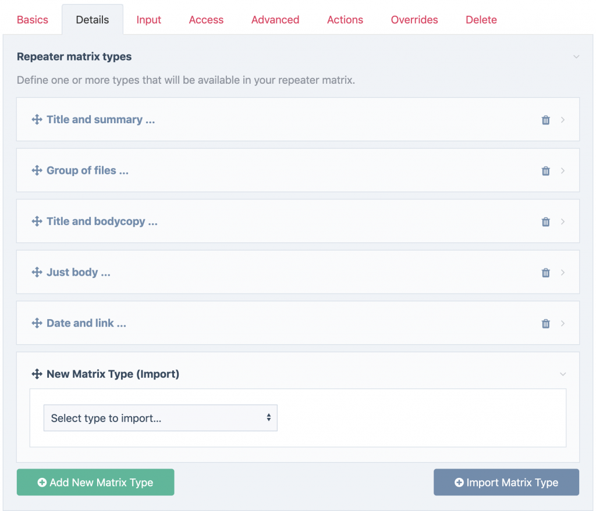Open the Overrides tab

tap(414, 20)
